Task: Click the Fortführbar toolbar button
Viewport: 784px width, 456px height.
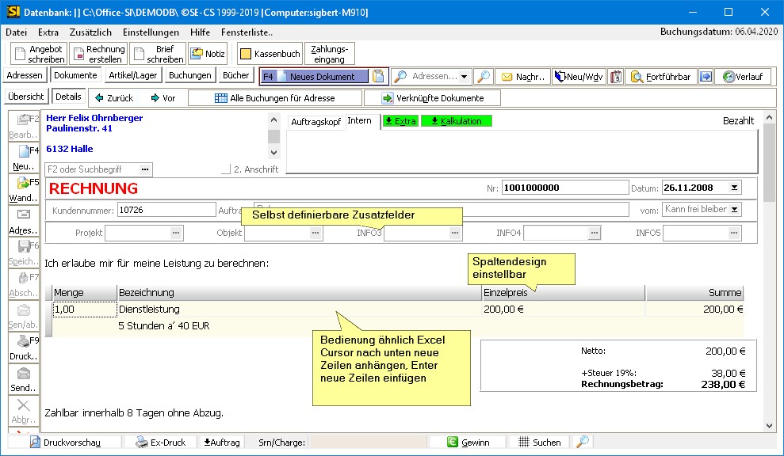Action: (660, 77)
